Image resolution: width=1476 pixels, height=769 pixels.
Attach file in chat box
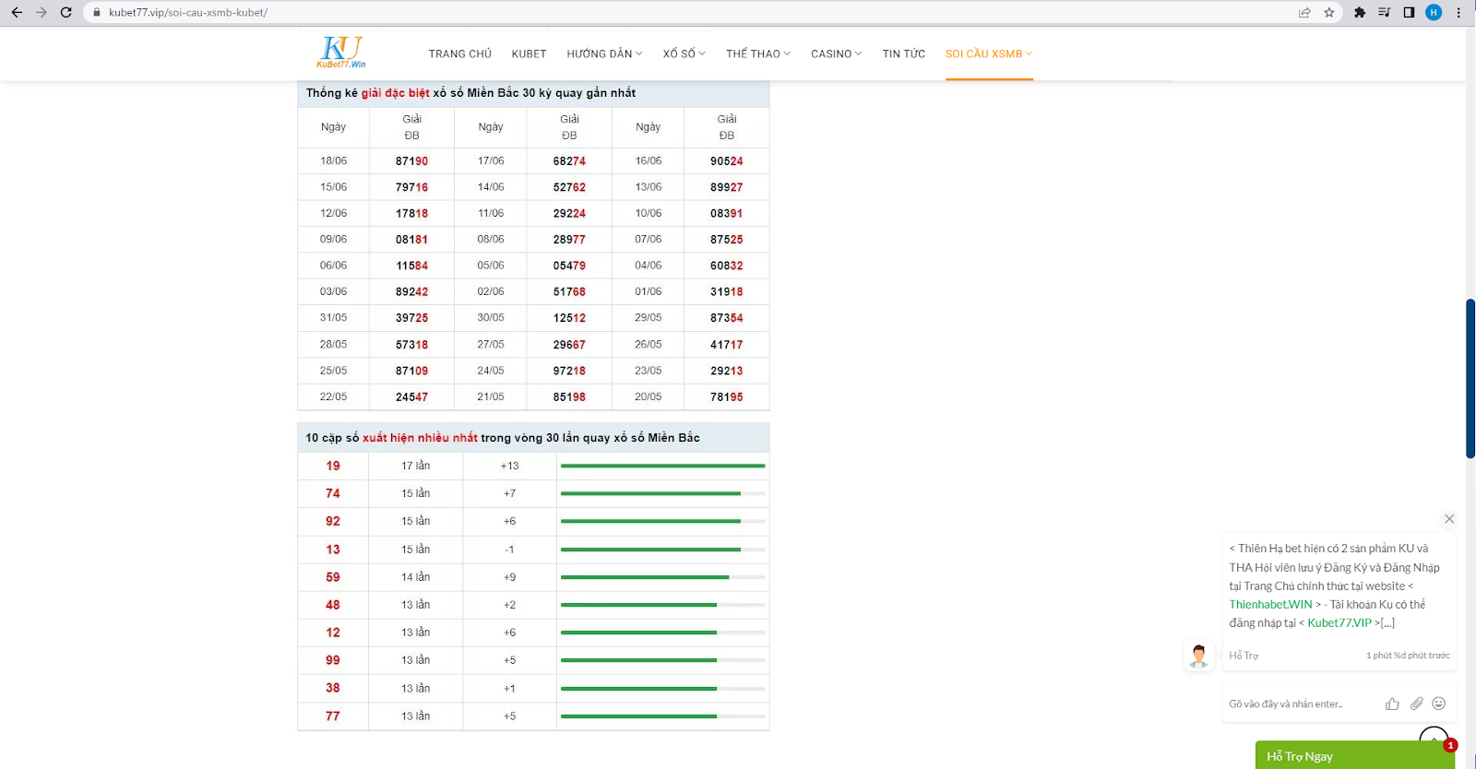click(1416, 704)
